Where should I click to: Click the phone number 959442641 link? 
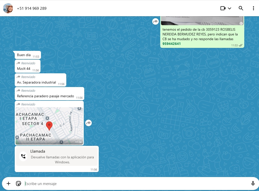click(x=171, y=44)
